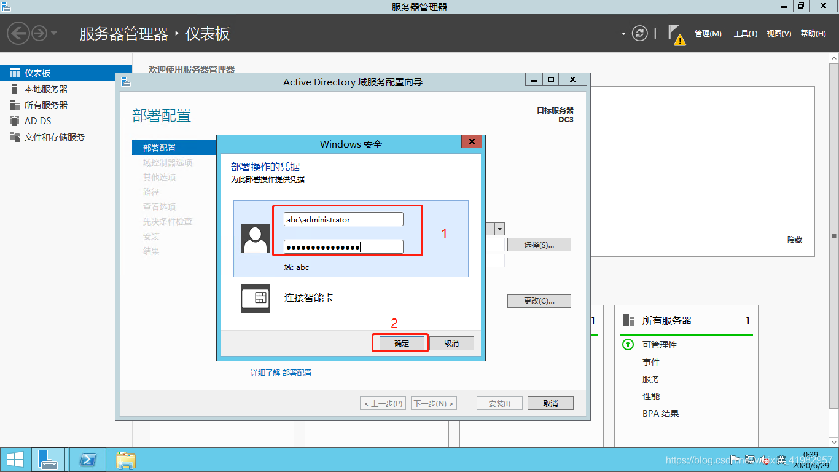Click the forward navigation arrow in Server Manager
Image resolution: width=839 pixels, height=472 pixels.
(39, 33)
